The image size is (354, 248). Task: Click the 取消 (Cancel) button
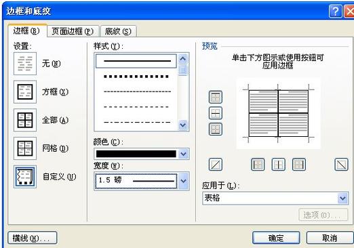point(330,238)
